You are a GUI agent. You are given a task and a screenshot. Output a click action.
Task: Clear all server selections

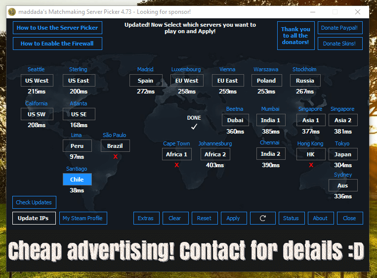175,218
